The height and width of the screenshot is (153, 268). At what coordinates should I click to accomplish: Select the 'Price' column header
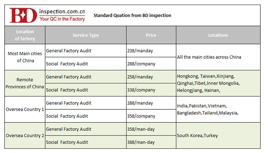point(151,35)
